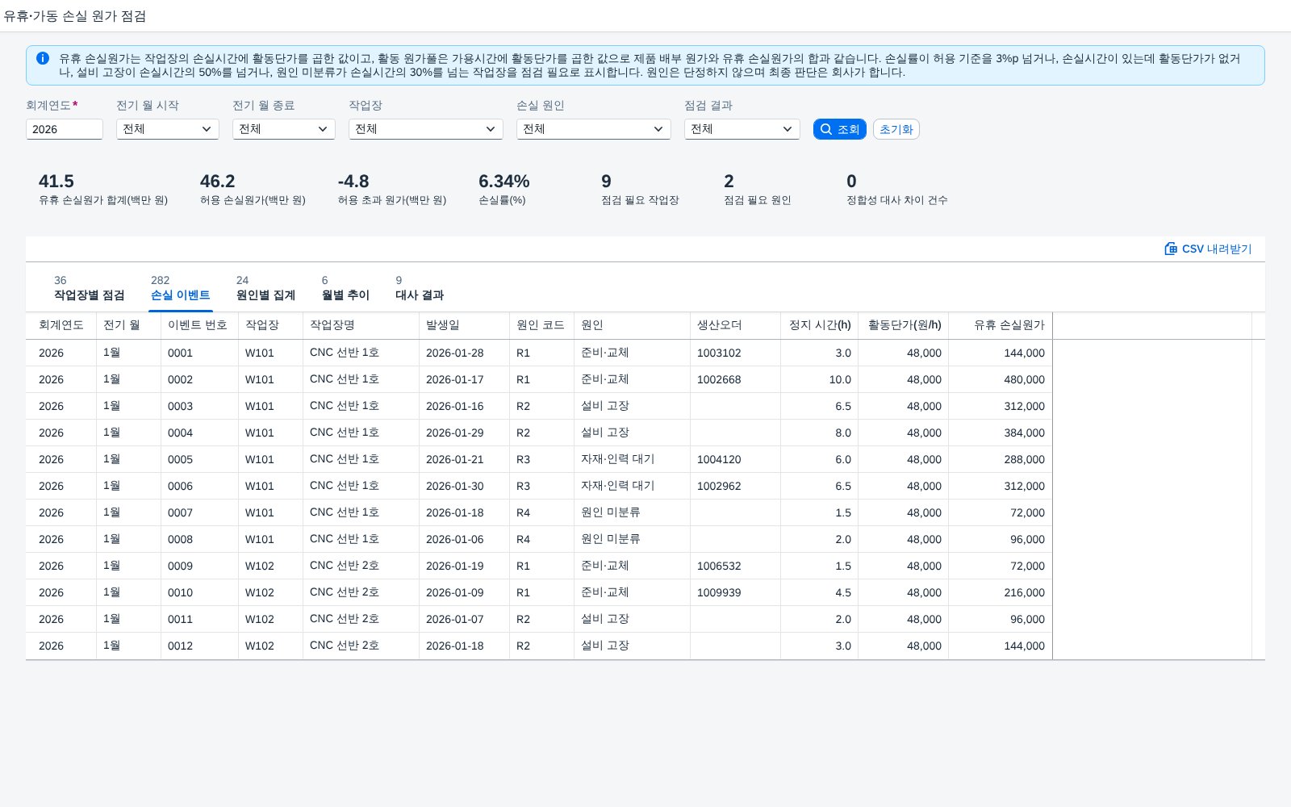Expand the 점검 결과 dropdown
This screenshot has height=807, width=1291.
tap(742, 129)
